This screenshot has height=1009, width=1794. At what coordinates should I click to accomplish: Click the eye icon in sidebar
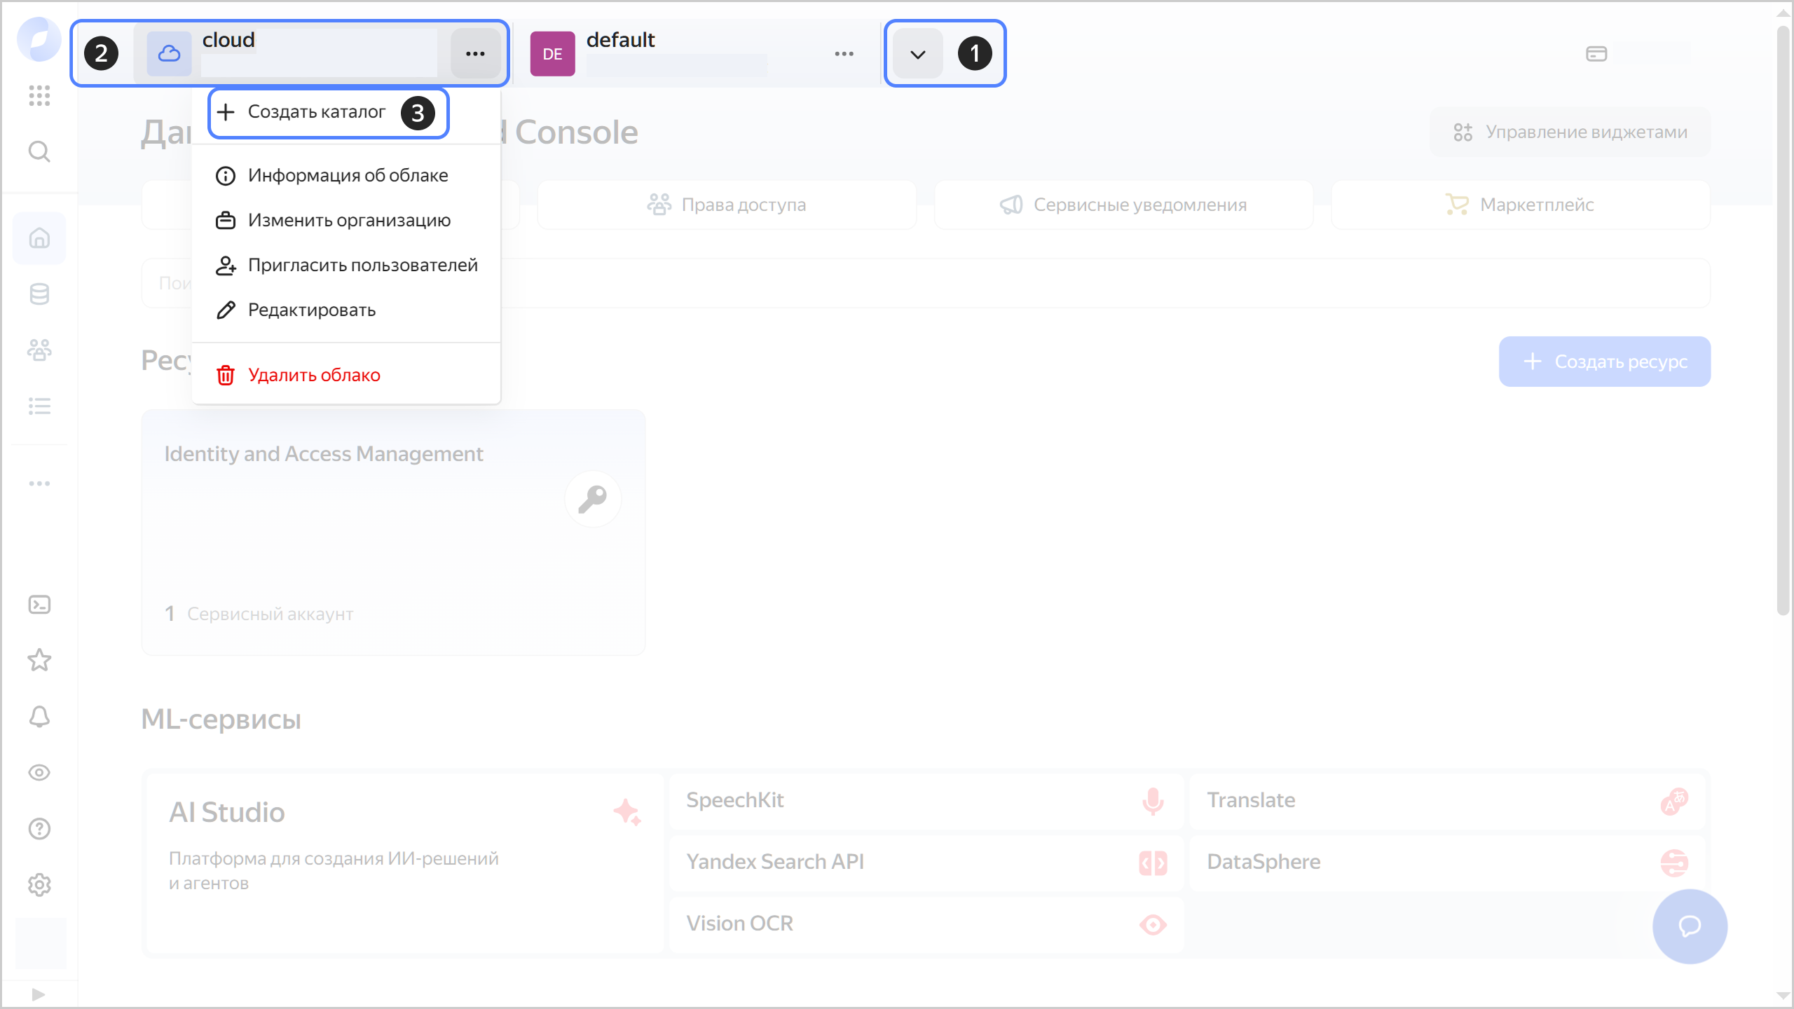39,773
